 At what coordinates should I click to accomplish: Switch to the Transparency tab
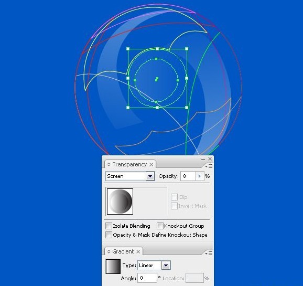(129, 164)
